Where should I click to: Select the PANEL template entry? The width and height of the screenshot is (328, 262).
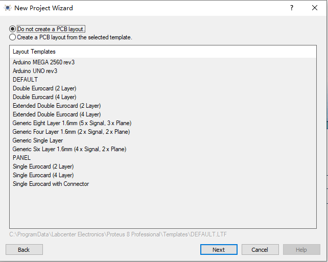pos(21,158)
